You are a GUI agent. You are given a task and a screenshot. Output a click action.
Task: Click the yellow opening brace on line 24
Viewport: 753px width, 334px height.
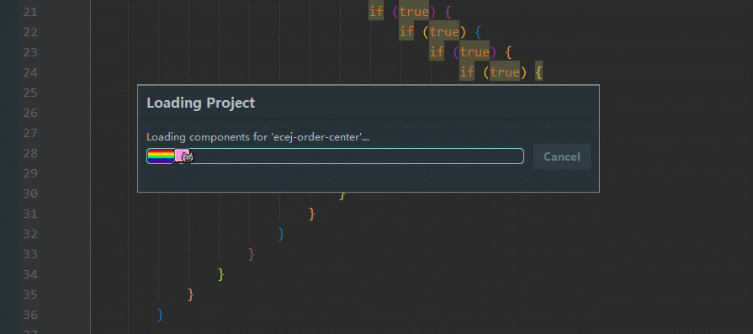(538, 72)
